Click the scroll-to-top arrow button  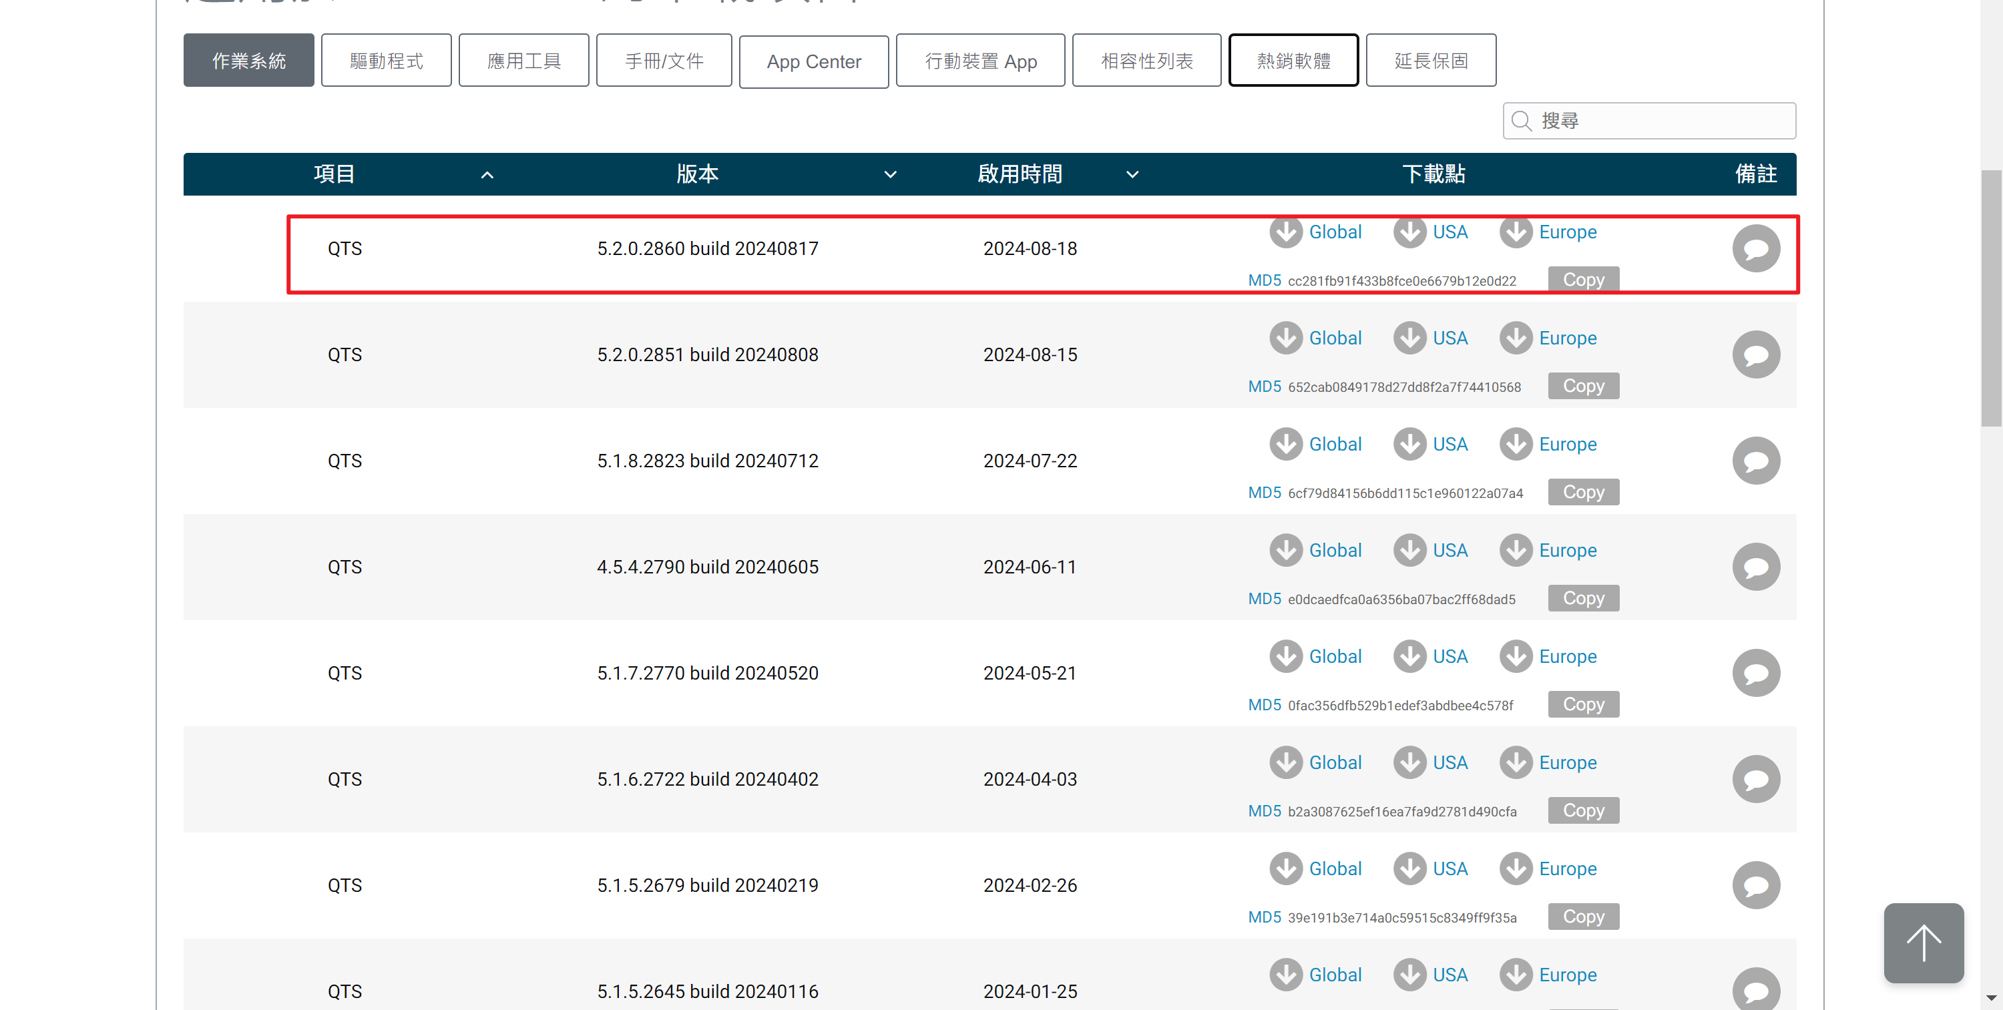point(1923,943)
